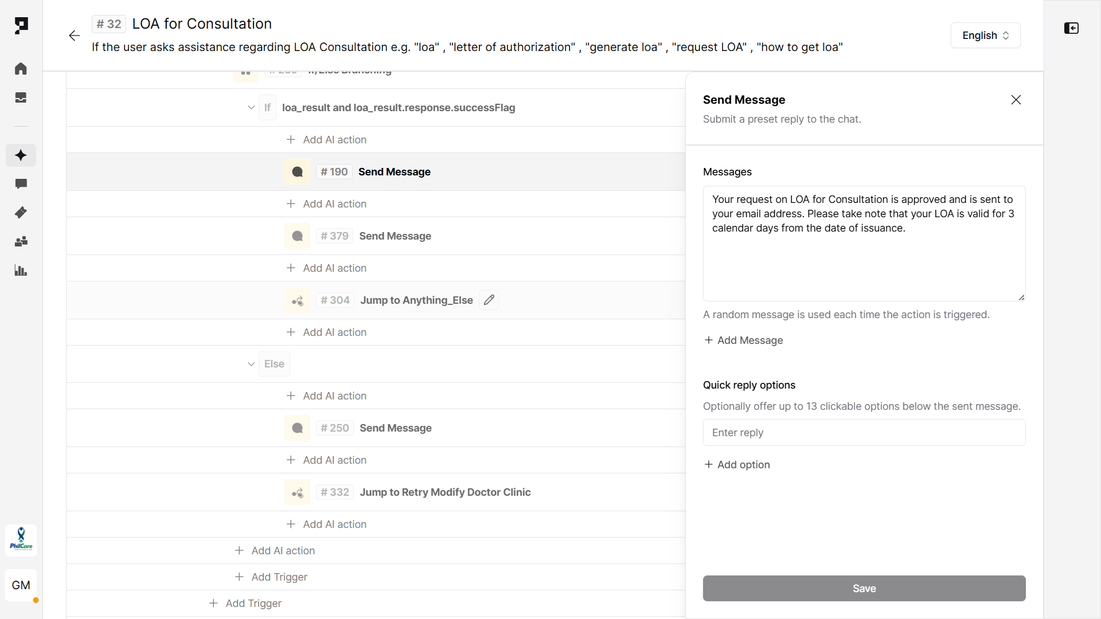Go back using the left arrow
The height and width of the screenshot is (619, 1101).
click(x=74, y=36)
